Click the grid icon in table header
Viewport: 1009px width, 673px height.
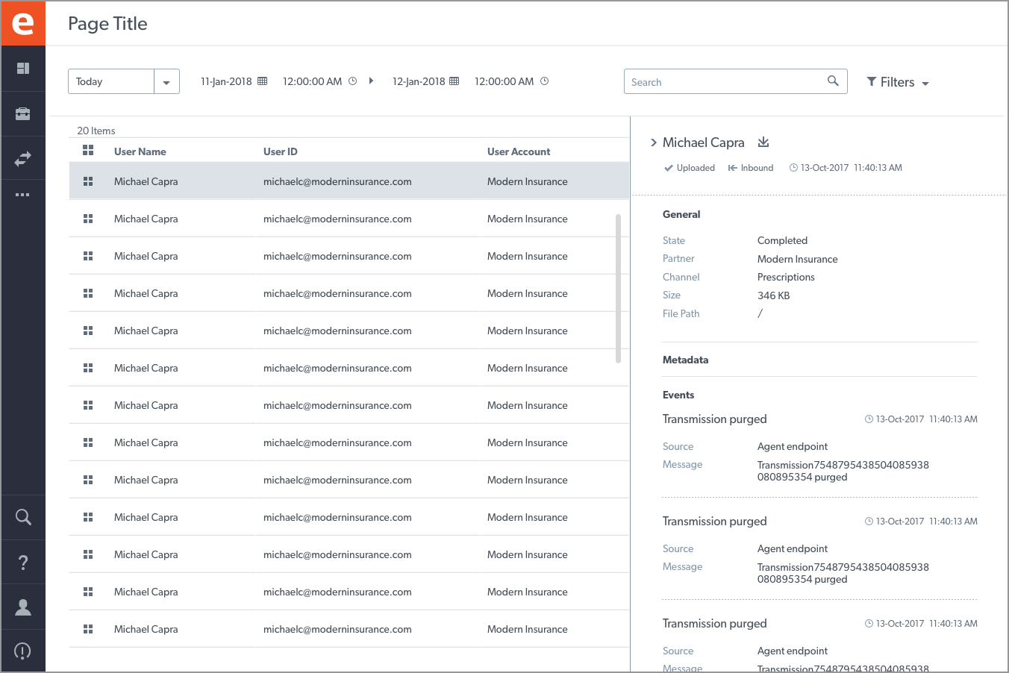click(88, 151)
